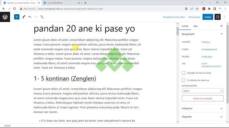Click the italic Lorem ipsum intro paragraph
229x128 pixels.
[x=88, y=54]
